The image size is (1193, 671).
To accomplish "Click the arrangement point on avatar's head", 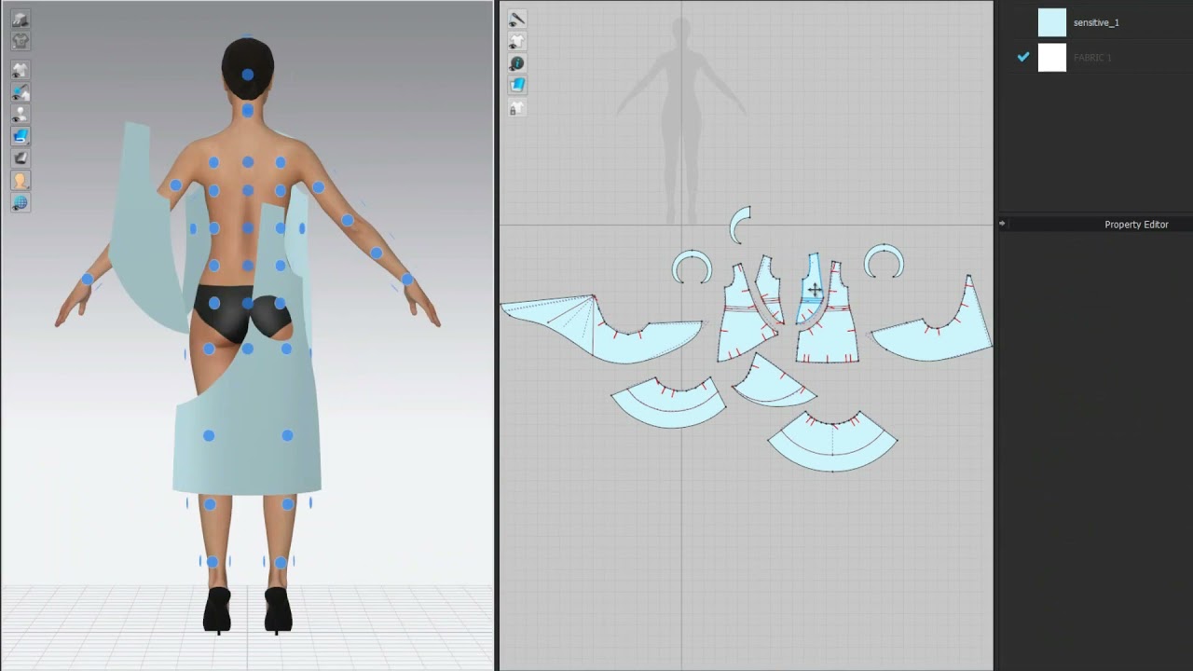I will coord(247,75).
